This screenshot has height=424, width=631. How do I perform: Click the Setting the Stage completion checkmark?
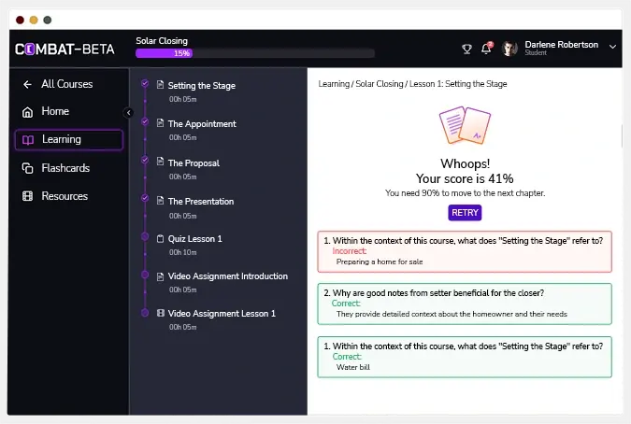[x=144, y=83]
